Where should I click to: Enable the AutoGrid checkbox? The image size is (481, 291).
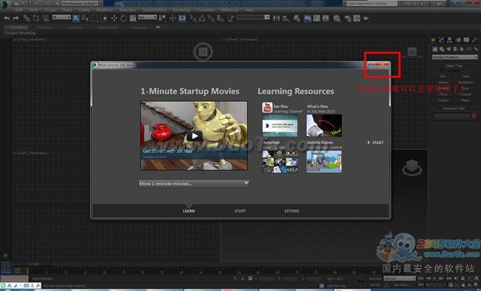point(443,70)
